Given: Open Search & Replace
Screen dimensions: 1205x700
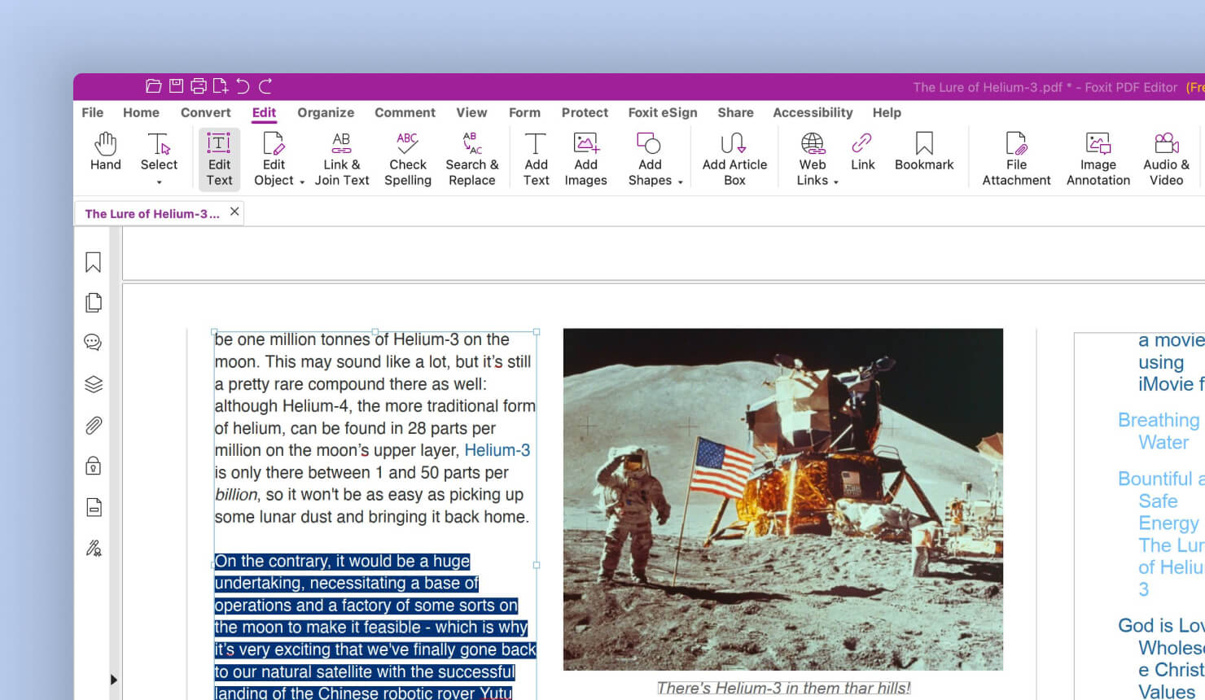Looking at the screenshot, I should click(x=472, y=159).
